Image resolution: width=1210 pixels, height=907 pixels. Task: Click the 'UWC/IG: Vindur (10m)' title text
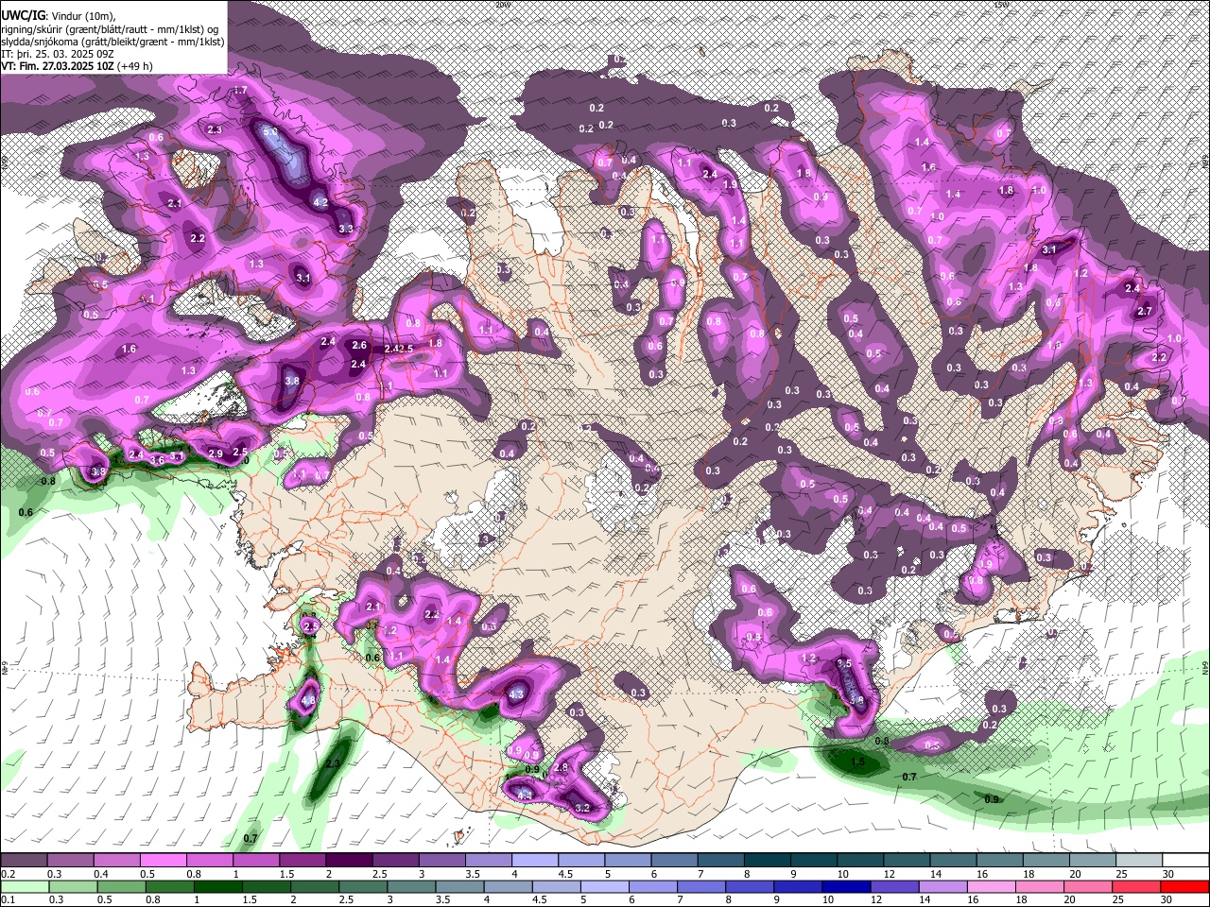pyautogui.click(x=59, y=16)
